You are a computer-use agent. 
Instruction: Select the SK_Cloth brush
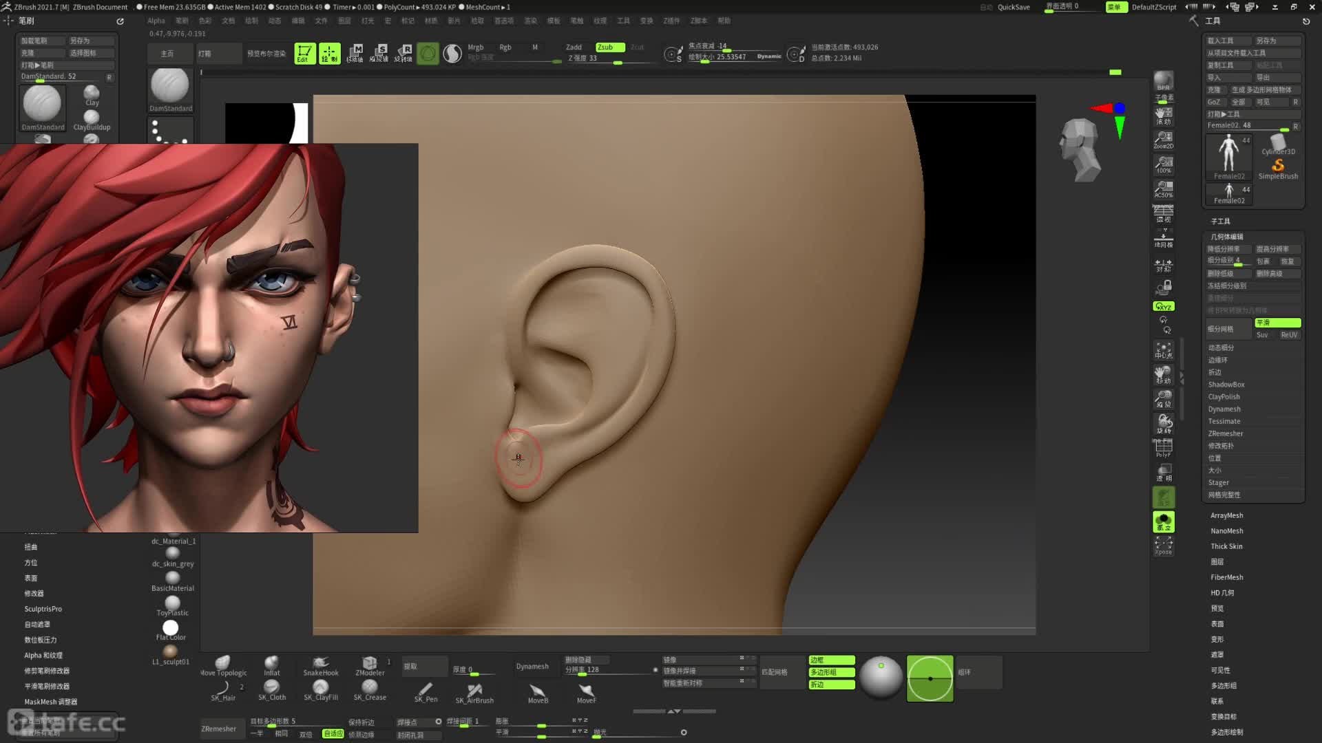tap(272, 690)
